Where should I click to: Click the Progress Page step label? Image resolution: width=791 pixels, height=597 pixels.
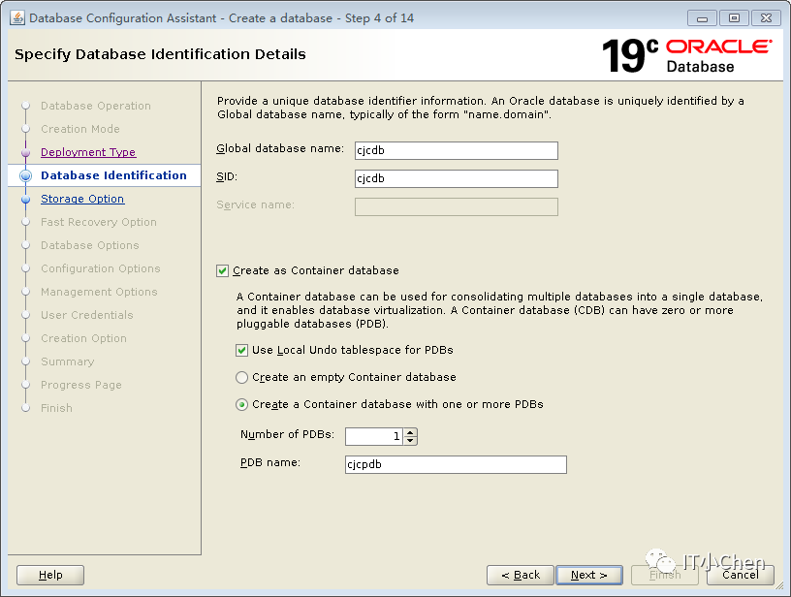(x=81, y=385)
